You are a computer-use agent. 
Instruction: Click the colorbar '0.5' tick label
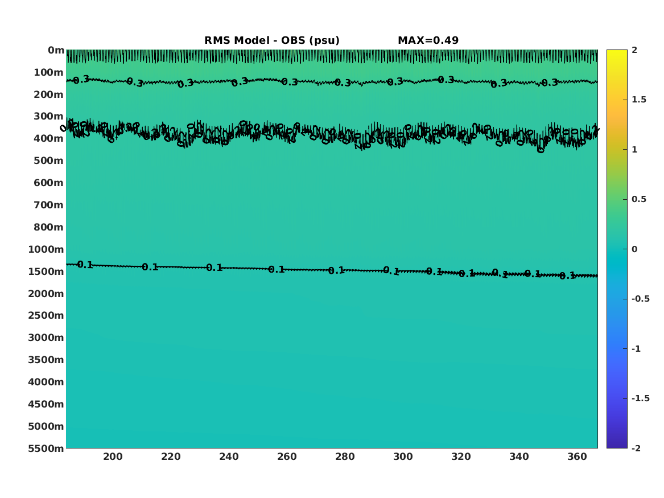click(x=638, y=199)
